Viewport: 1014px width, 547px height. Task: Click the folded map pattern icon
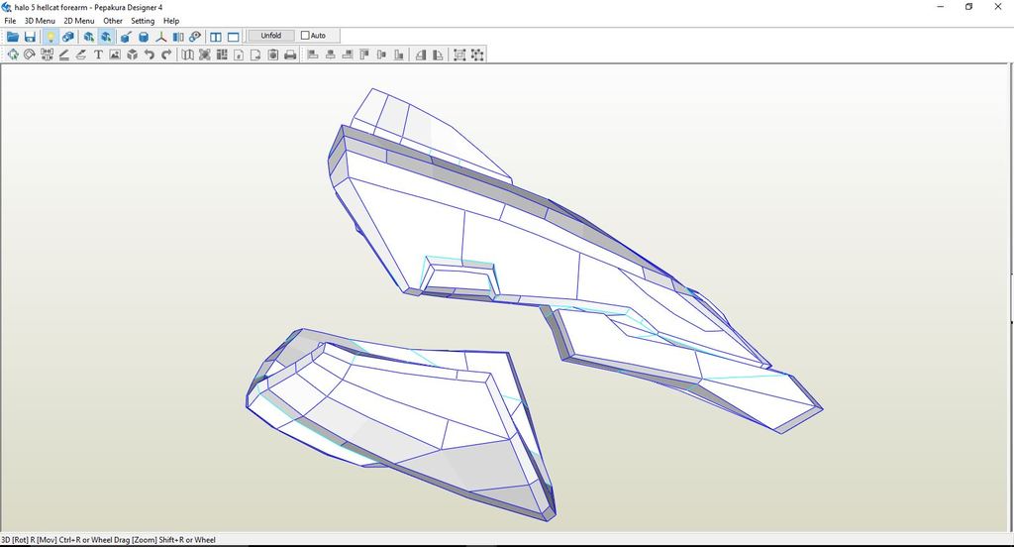187,55
